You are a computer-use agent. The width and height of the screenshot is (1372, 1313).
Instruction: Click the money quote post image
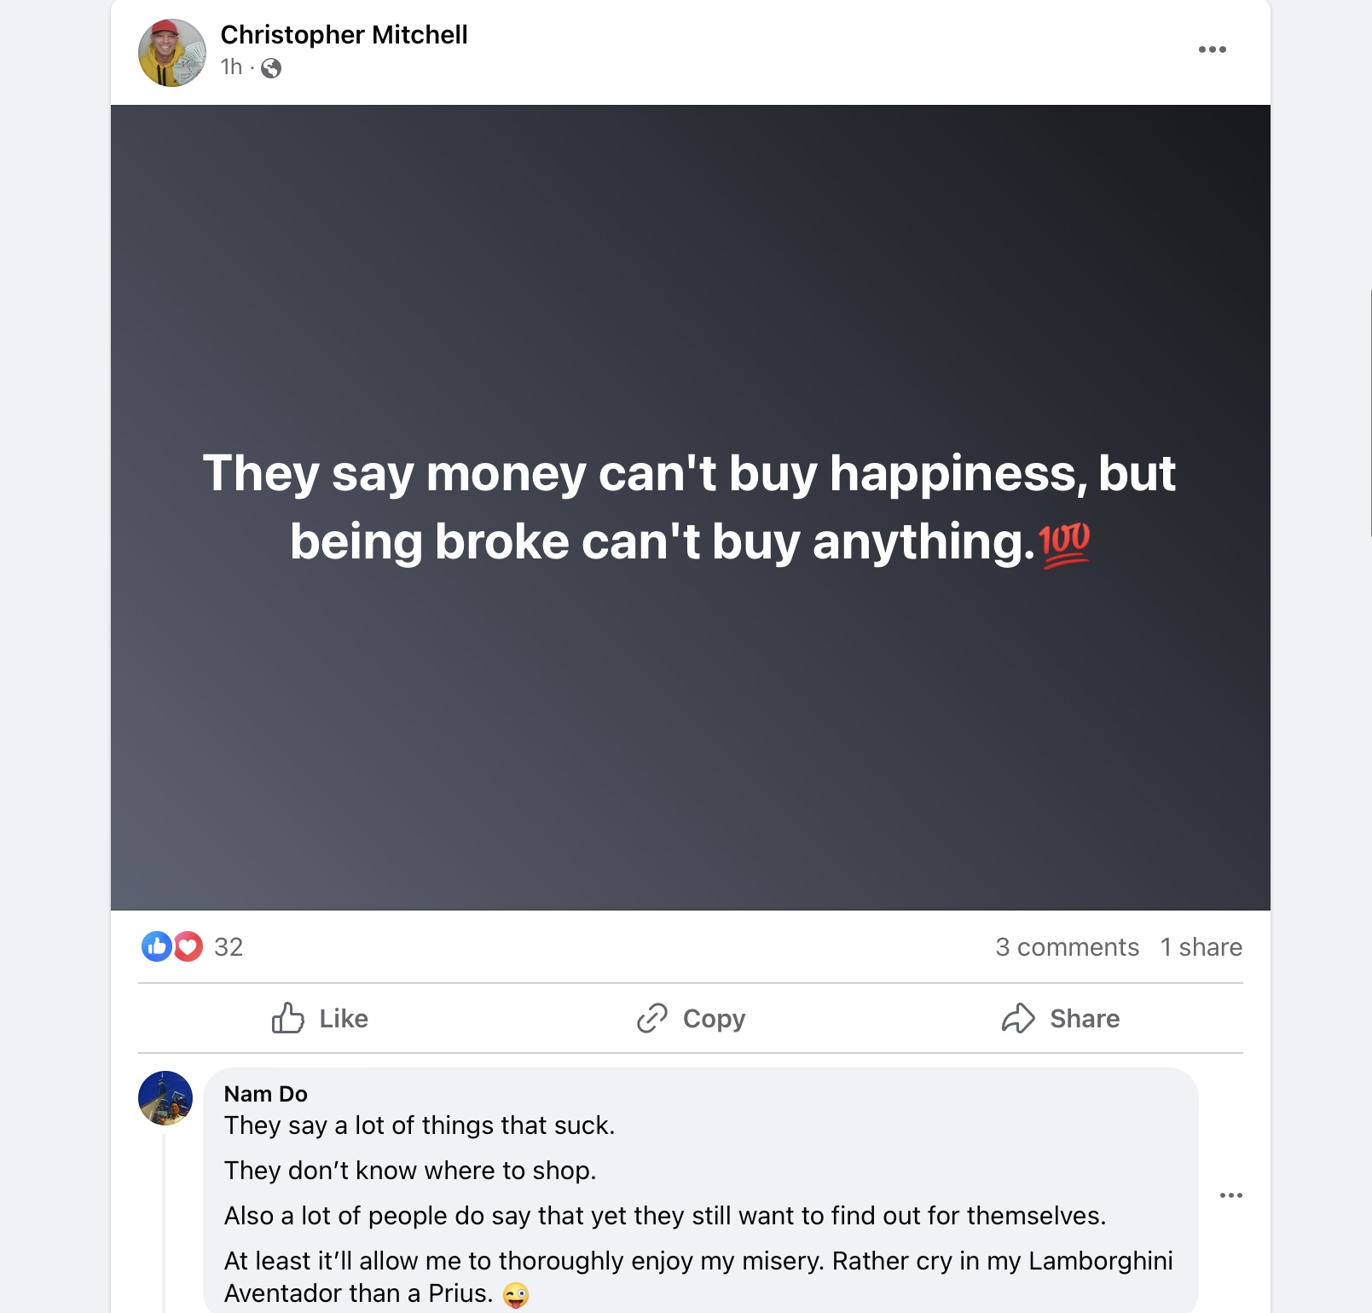pos(690,507)
